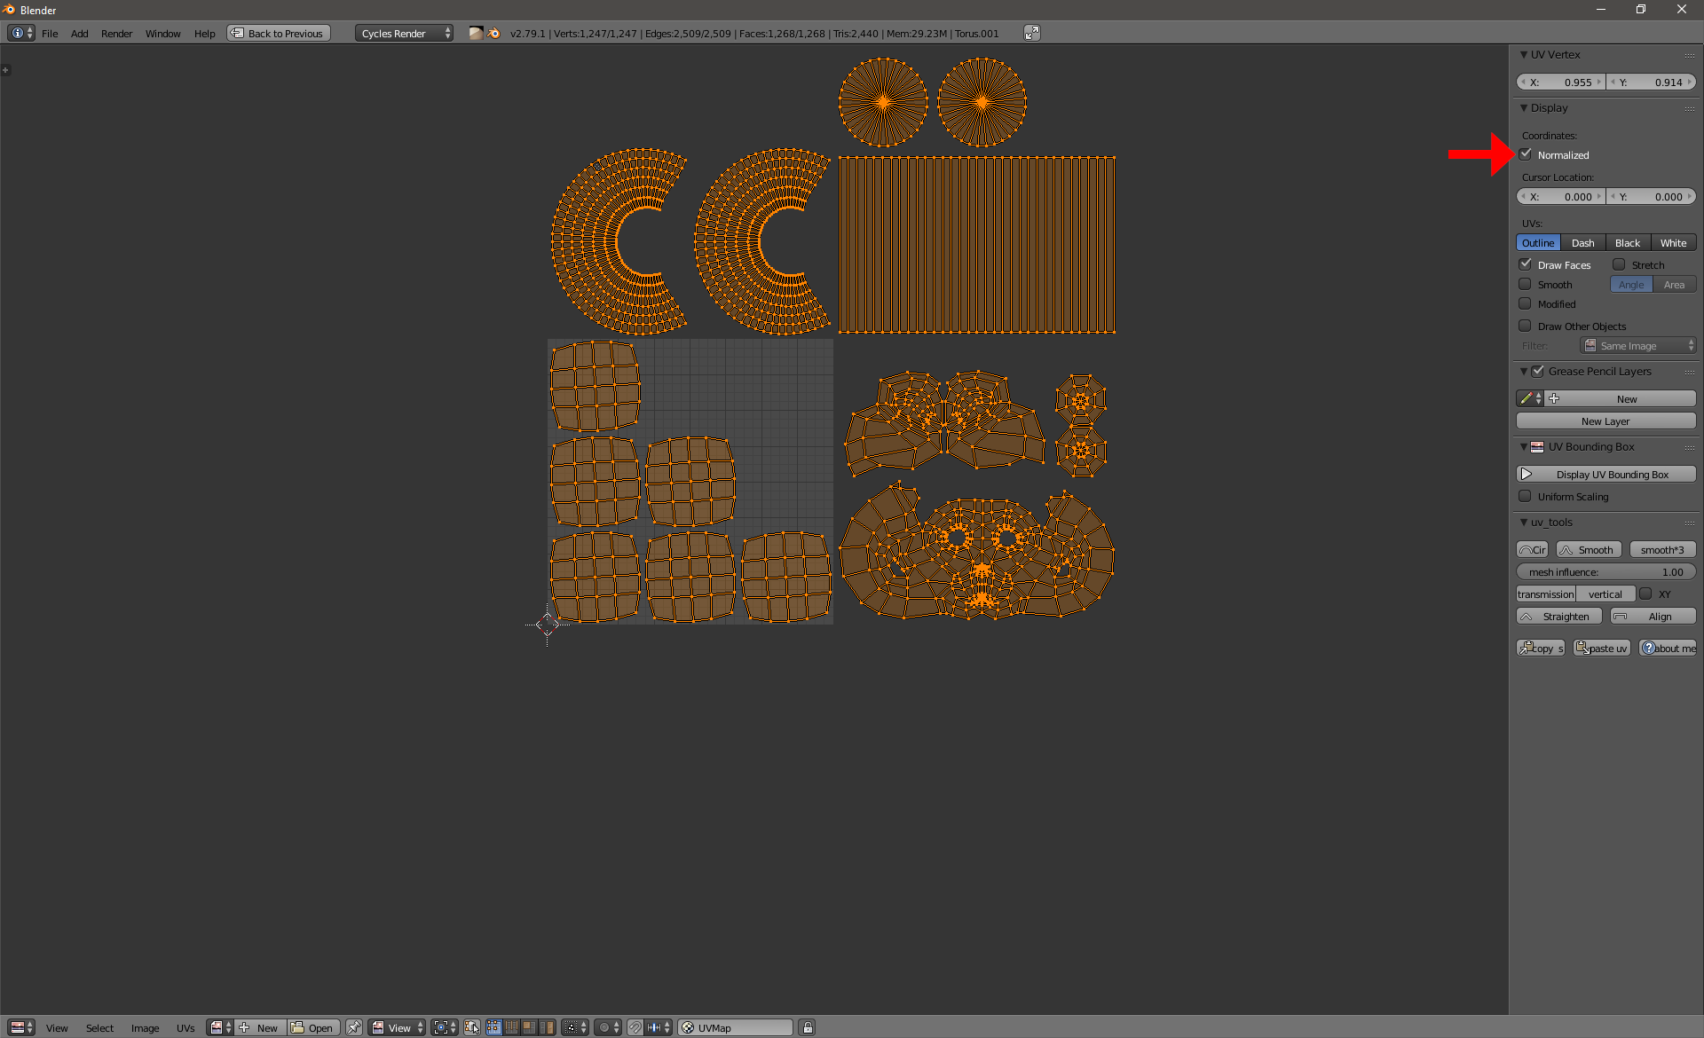Image resolution: width=1704 pixels, height=1038 pixels.
Task: Open the Window menu
Action: tap(162, 34)
